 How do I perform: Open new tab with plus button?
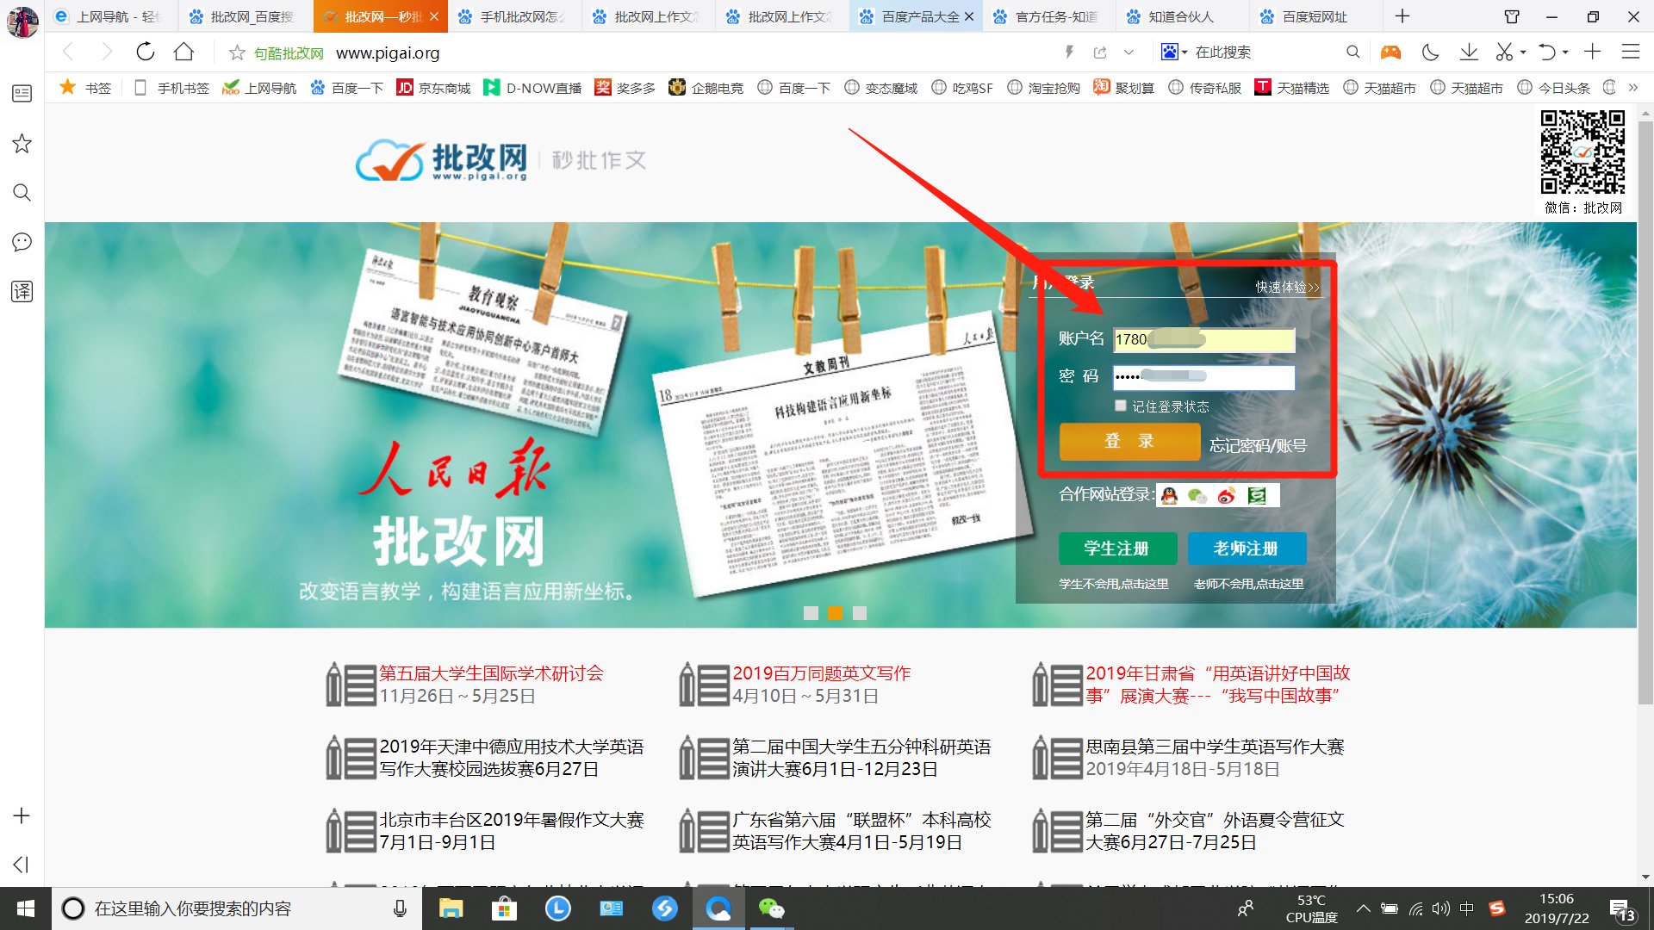(x=1402, y=16)
